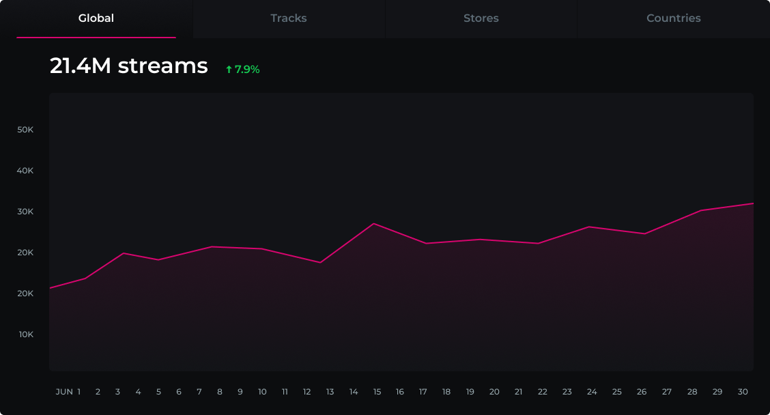Select the Stores tab
The image size is (770, 415).
[481, 18]
